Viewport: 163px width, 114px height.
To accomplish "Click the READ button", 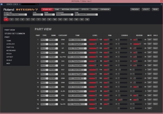I will click(x=155, y=9).
